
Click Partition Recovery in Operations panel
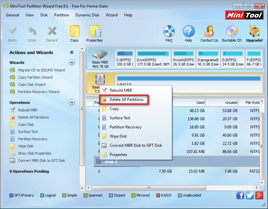coord(33,139)
